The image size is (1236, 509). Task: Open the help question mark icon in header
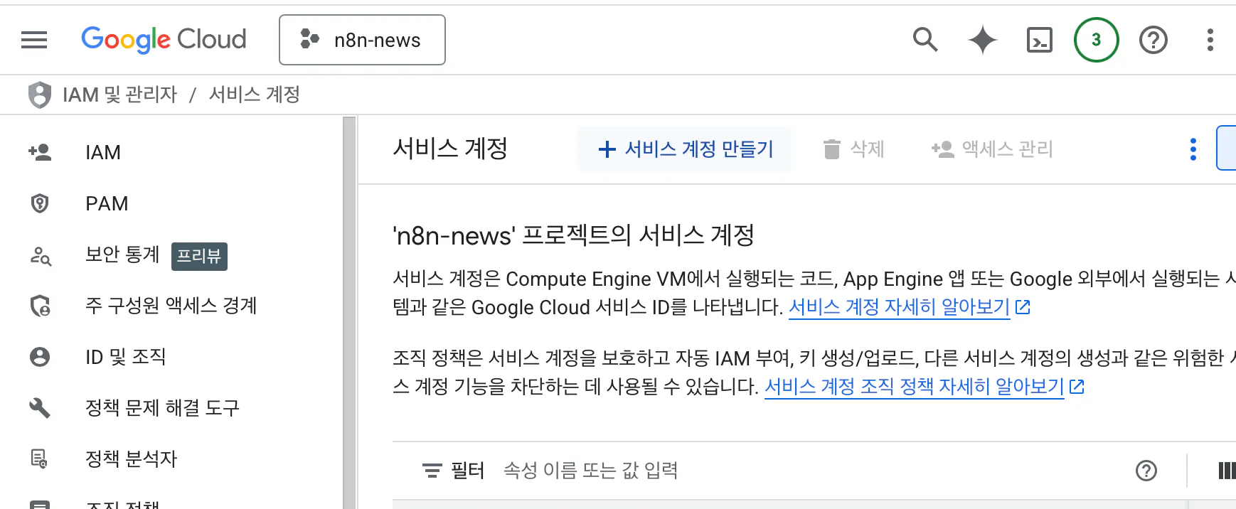click(1153, 40)
